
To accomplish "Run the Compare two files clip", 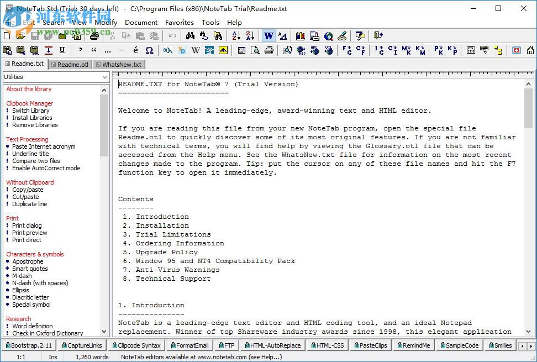I will pos(36,161).
